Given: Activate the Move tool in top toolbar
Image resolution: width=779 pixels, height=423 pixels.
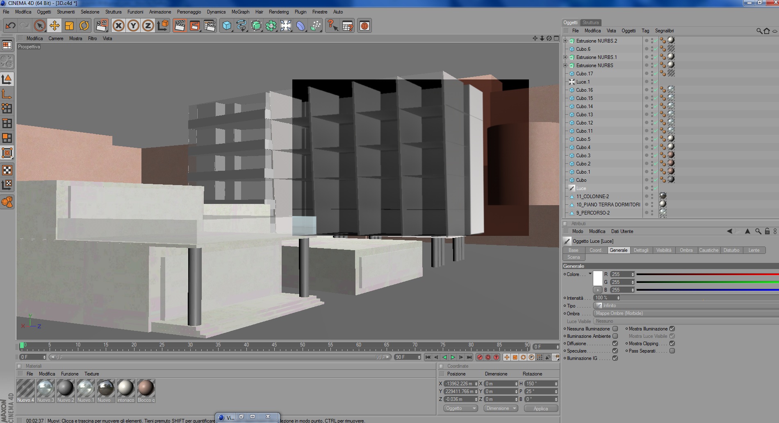Looking at the screenshot, I should coord(55,26).
